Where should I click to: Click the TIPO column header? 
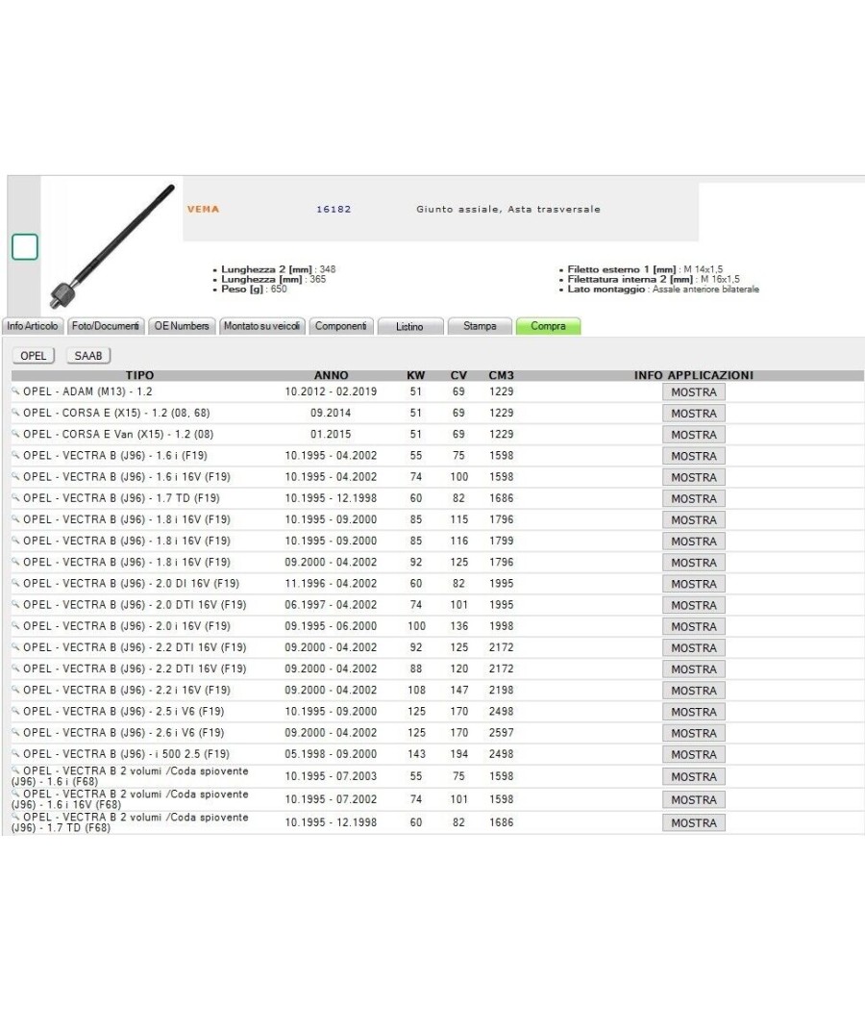[139, 375]
